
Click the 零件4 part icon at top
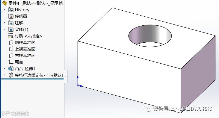(x=5, y=3)
